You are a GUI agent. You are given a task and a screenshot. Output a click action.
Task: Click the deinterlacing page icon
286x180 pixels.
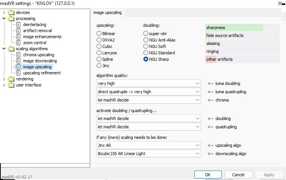click(x=18, y=25)
